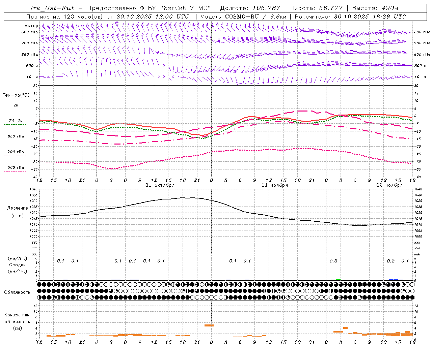Click the green precipitation bar on 02 ноября
This screenshot has width=432, height=345.
[x=336, y=279]
